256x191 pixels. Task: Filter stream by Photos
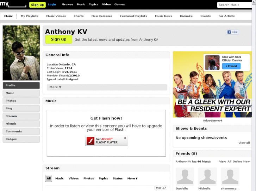[x=89, y=178]
